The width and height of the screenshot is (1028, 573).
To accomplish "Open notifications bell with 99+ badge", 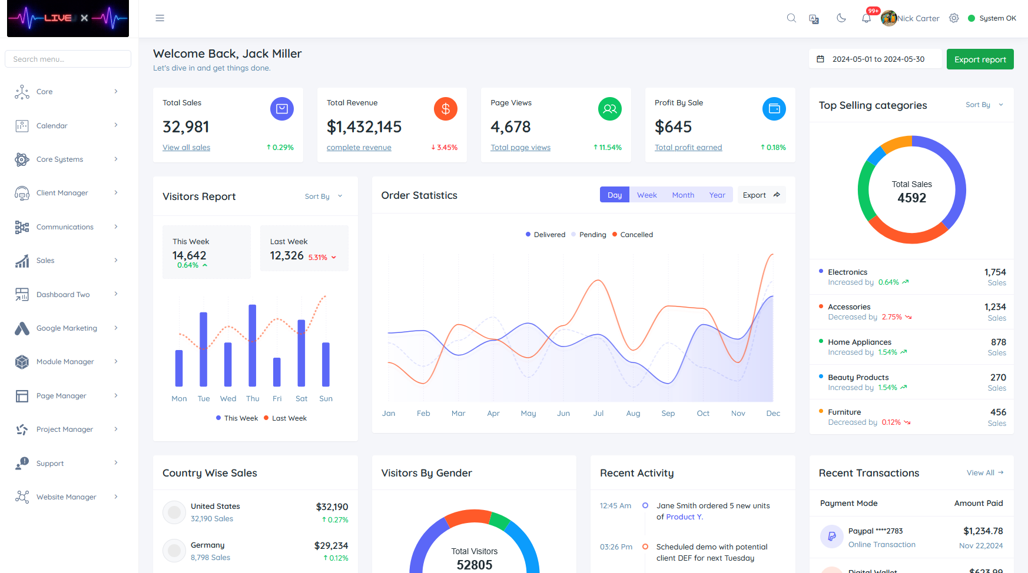I will tap(866, 18).
